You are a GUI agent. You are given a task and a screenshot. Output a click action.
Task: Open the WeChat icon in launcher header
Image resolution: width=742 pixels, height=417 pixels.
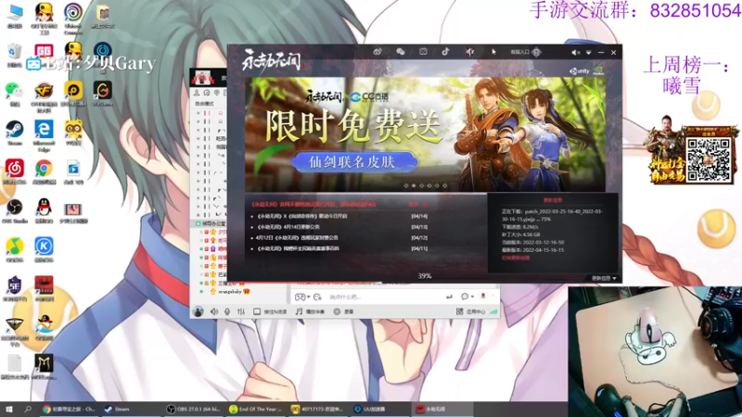401,52
